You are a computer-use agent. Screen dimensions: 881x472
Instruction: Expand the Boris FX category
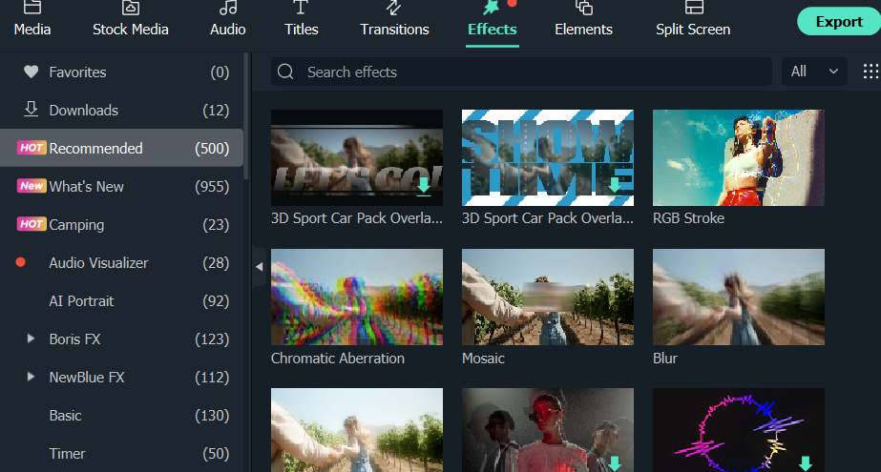[x=31, y=339]
